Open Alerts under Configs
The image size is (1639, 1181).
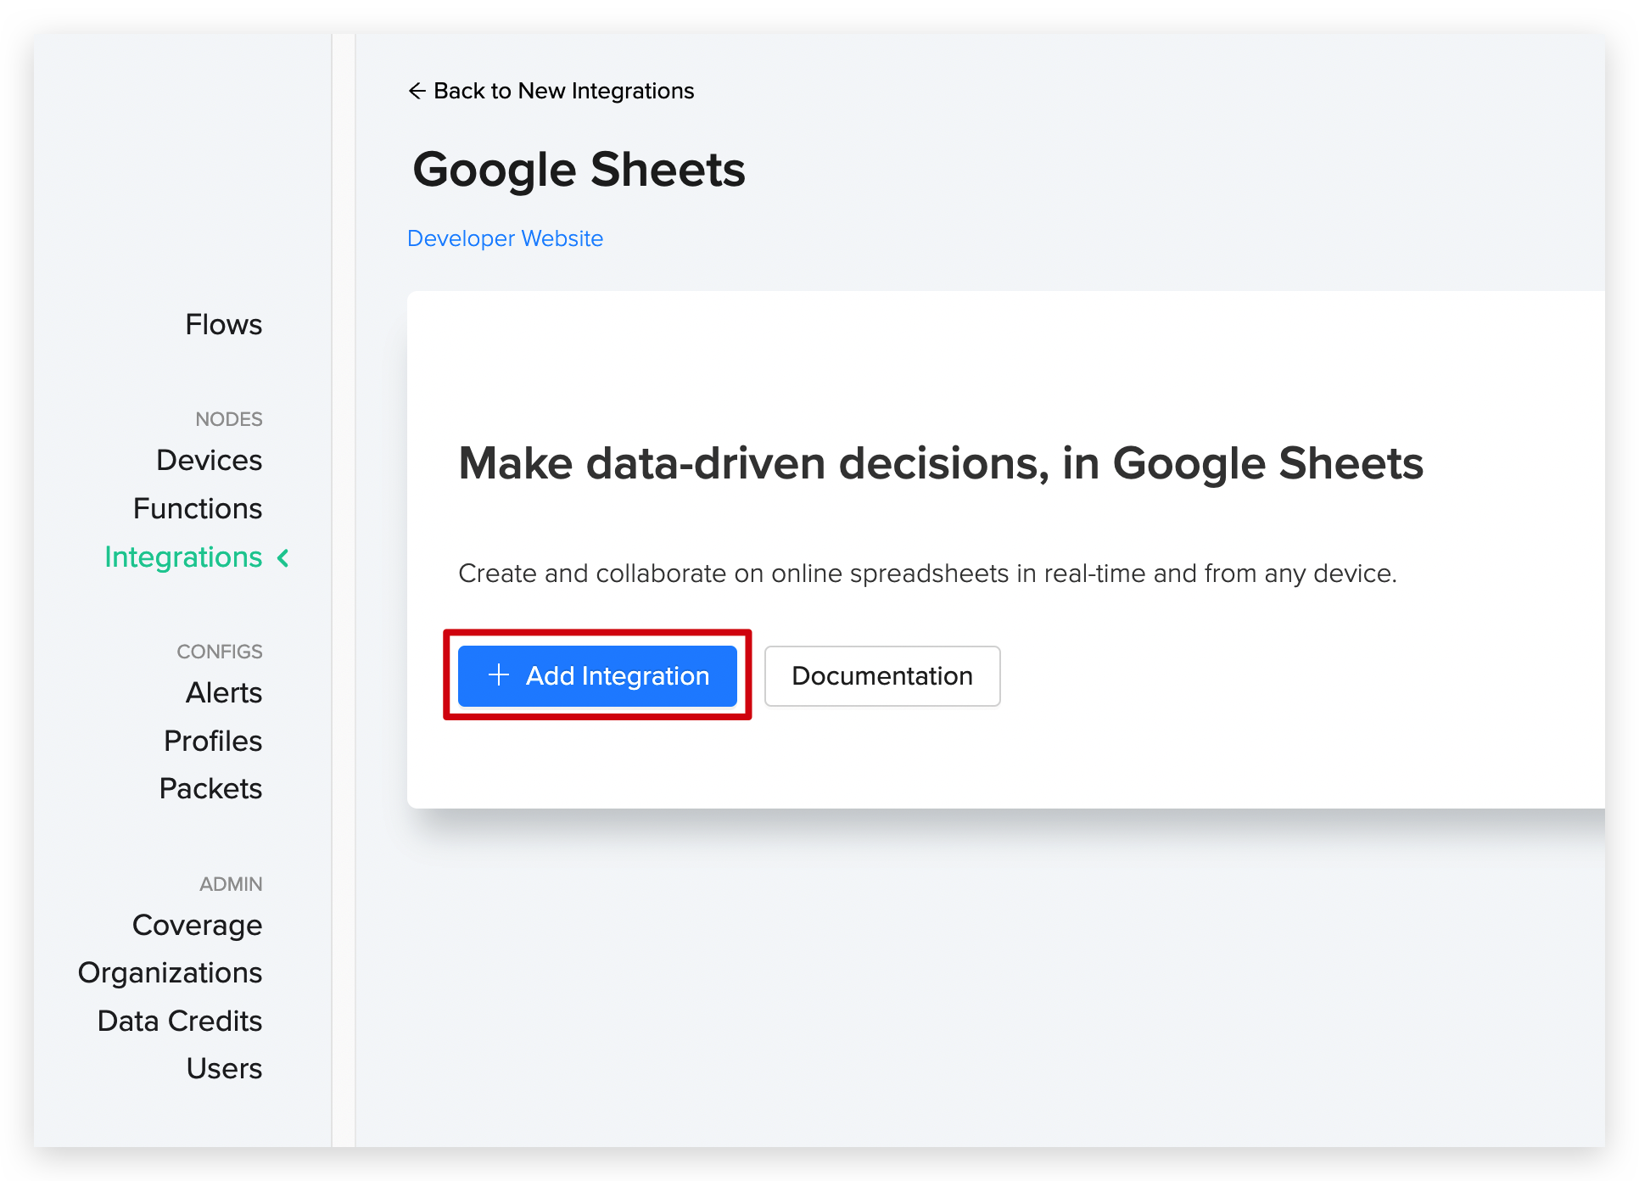click(x=224, y=692)
